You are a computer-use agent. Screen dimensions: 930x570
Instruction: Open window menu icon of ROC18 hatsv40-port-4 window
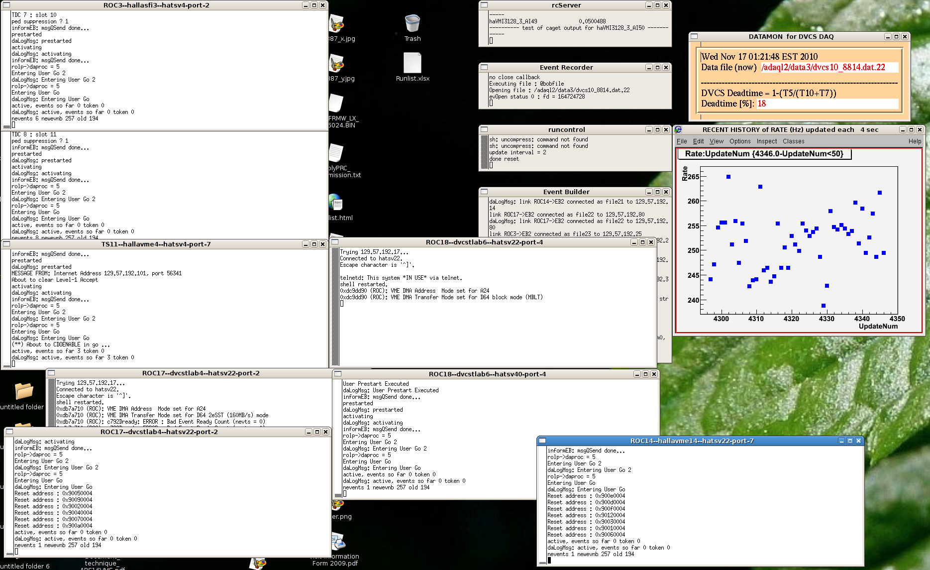[338, 374]
